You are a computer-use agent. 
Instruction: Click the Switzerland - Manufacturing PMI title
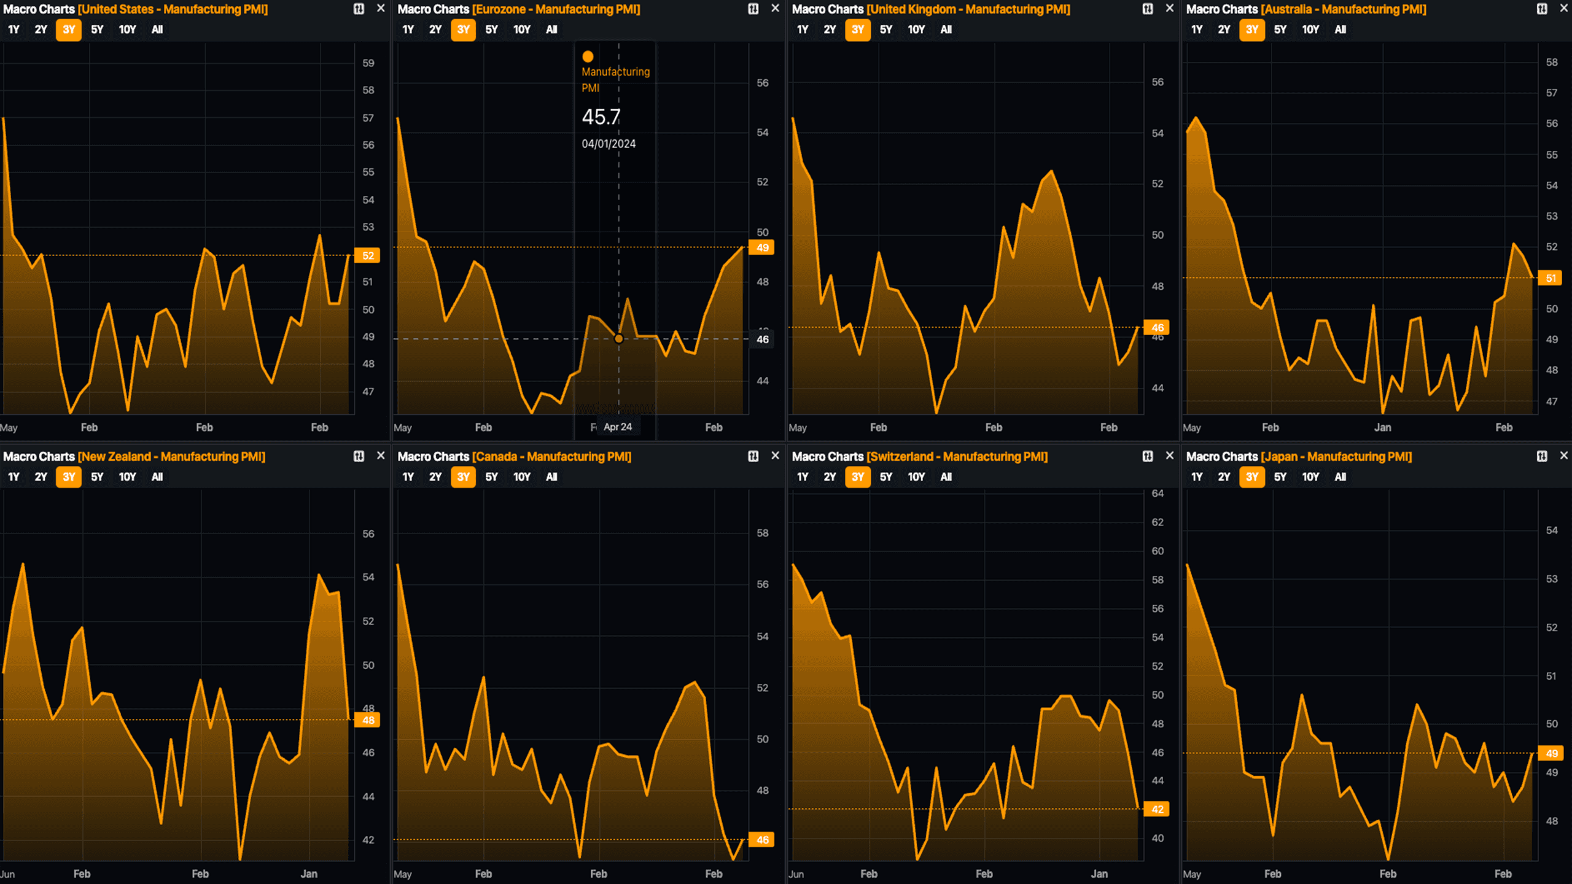[x=957, y=457]
